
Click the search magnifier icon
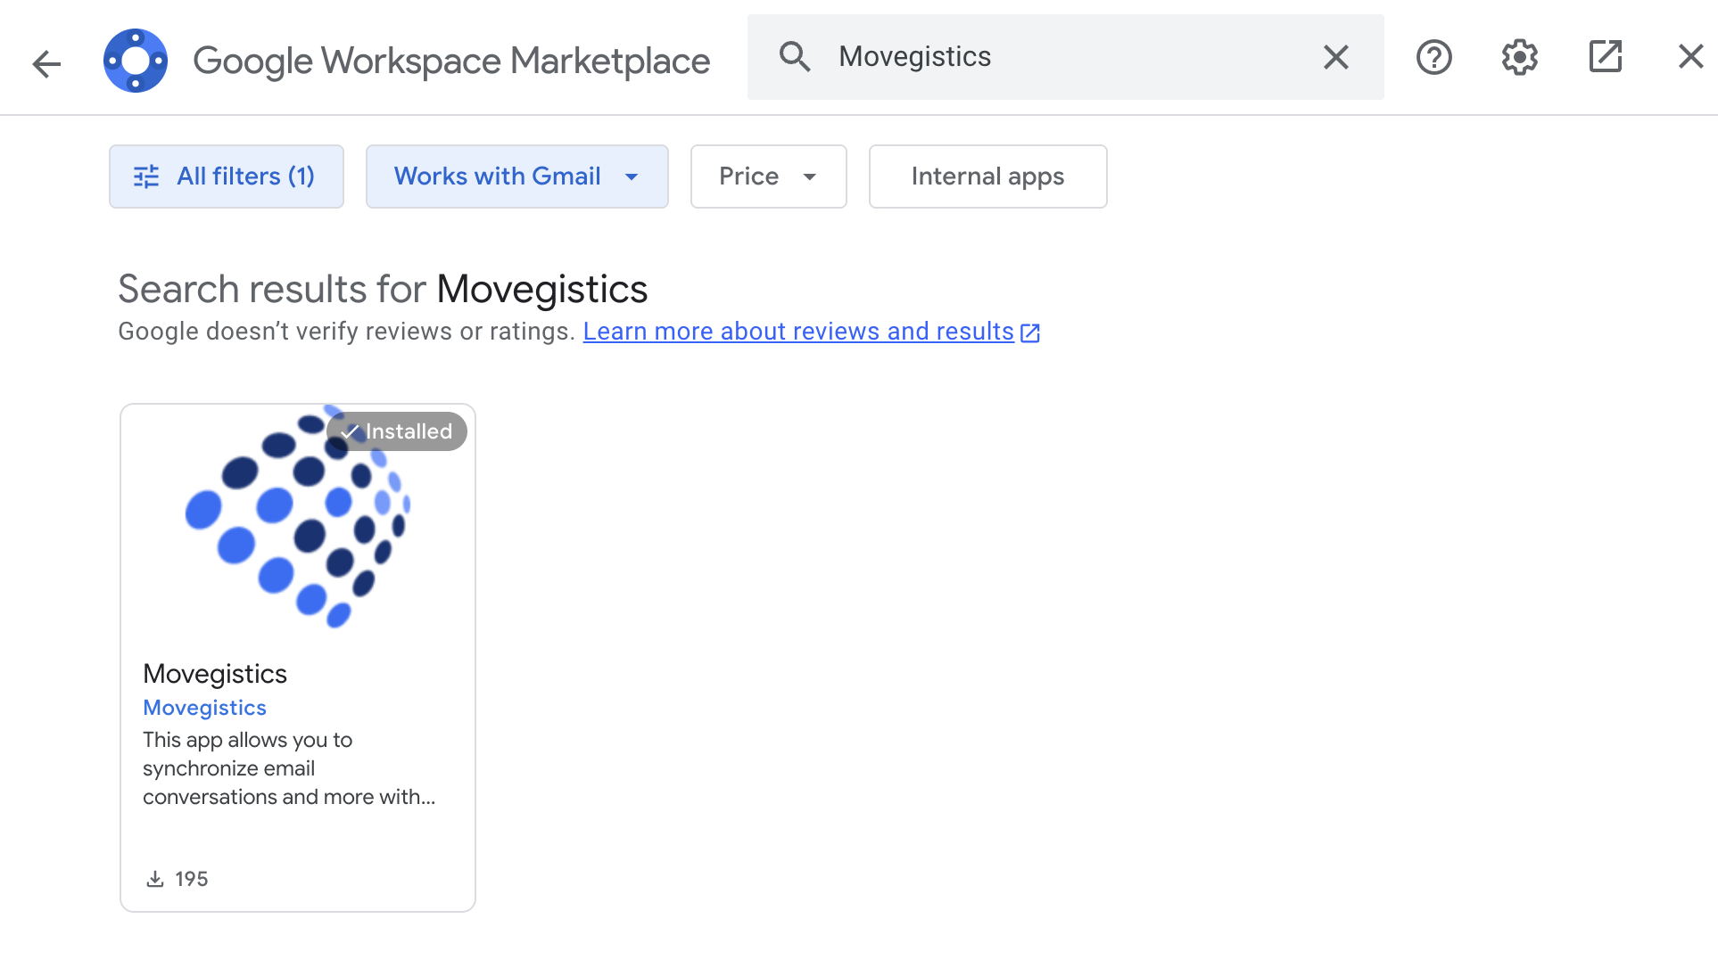click(x=794, y=57)
